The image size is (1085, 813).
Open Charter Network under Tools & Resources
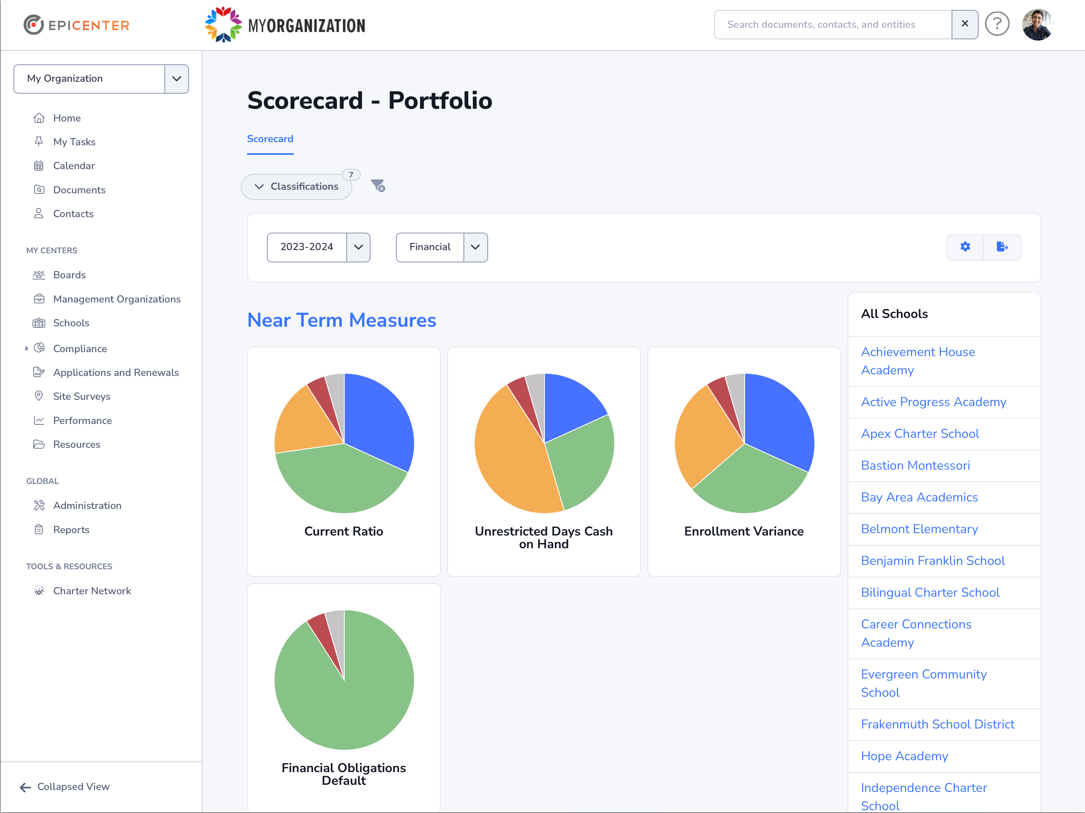92,590
